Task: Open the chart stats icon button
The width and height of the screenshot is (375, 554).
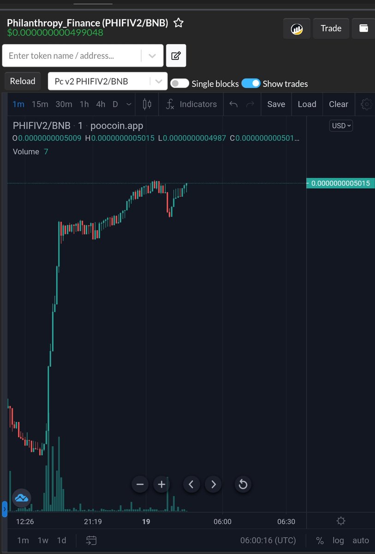Action: pyautogui.click(x=297, y=29)
